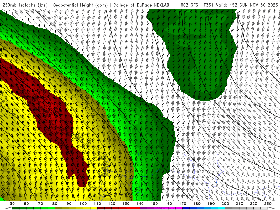This screenshot has height=210, width=280.
Task: Select the dark blue swatch starting at 170
Action: [x=186, y=208]
